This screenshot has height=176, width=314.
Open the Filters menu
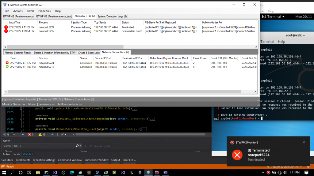pos(30,11)
